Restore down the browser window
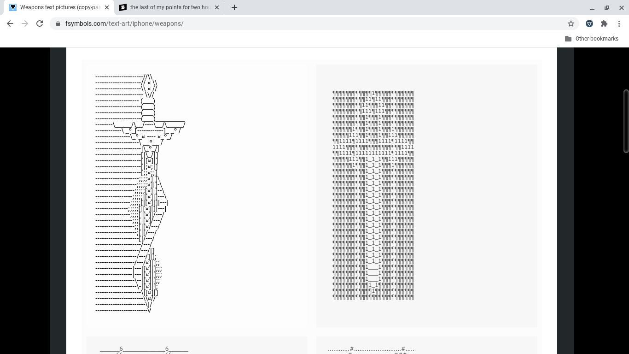 607,7
